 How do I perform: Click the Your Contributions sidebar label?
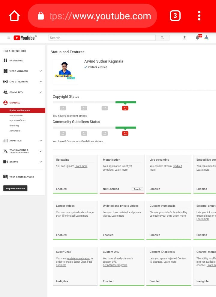tap(22, 177)
